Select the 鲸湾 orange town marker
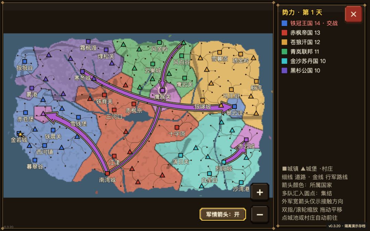Viewport: 370px width, 231px height. [x=256, y=81]
